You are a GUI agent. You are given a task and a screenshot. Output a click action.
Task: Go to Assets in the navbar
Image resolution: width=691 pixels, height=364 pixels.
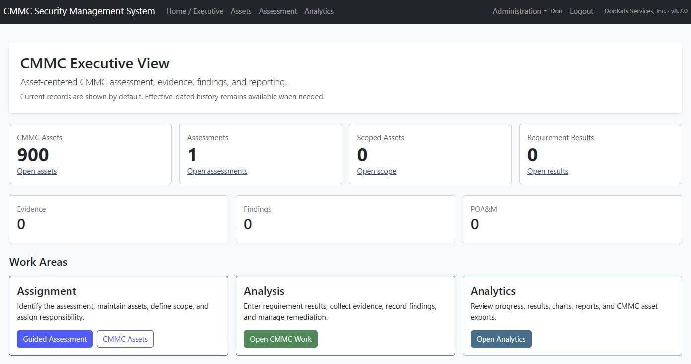point(241,11)
